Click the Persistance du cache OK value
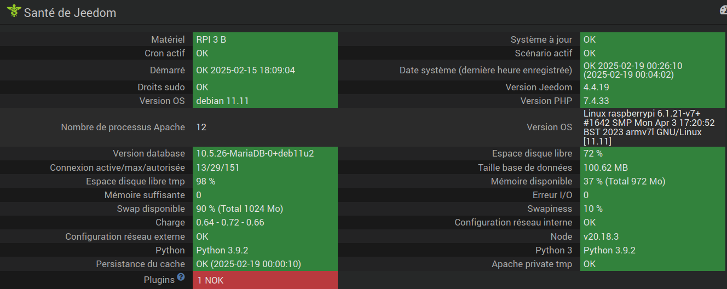The width and height of the screenshot is (727, 289). coord(265,264)
